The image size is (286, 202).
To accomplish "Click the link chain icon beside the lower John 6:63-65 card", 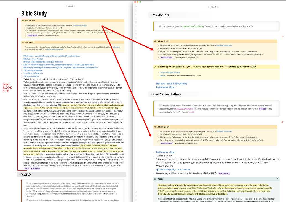I will 282,122.
